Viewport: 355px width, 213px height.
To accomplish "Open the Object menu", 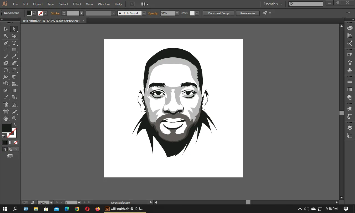I will pyautogui.click(x=38, y=4).
